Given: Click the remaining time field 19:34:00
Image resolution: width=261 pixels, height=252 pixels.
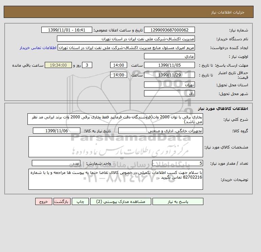Looking at the screenshot, I should 58,65.
